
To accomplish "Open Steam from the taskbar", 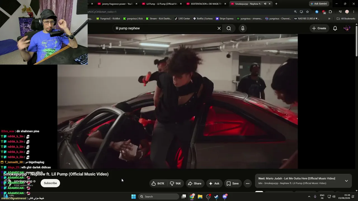I will click(216, 197).
